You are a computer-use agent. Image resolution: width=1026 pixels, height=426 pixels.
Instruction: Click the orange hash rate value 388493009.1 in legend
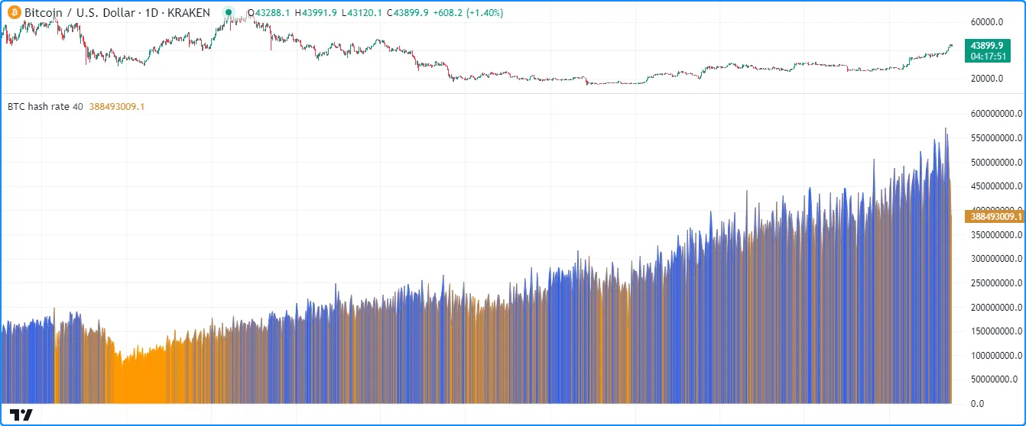point(116,107)
